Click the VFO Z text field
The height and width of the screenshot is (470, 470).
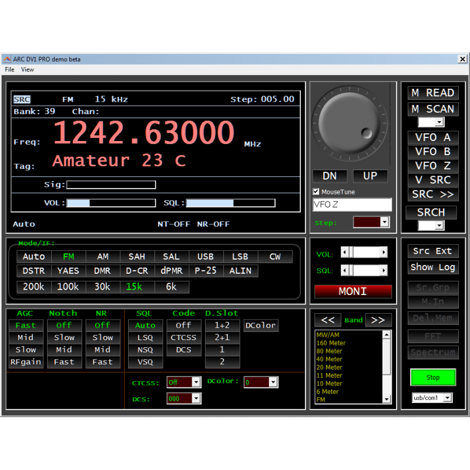pyautogui.click(x=352, y=204)
